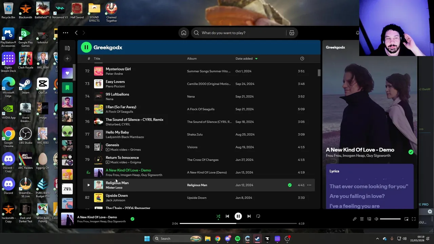The width and height of the screenshot is (434, 244).
Task: Open the Visions album link
Action: click(192, 147)
